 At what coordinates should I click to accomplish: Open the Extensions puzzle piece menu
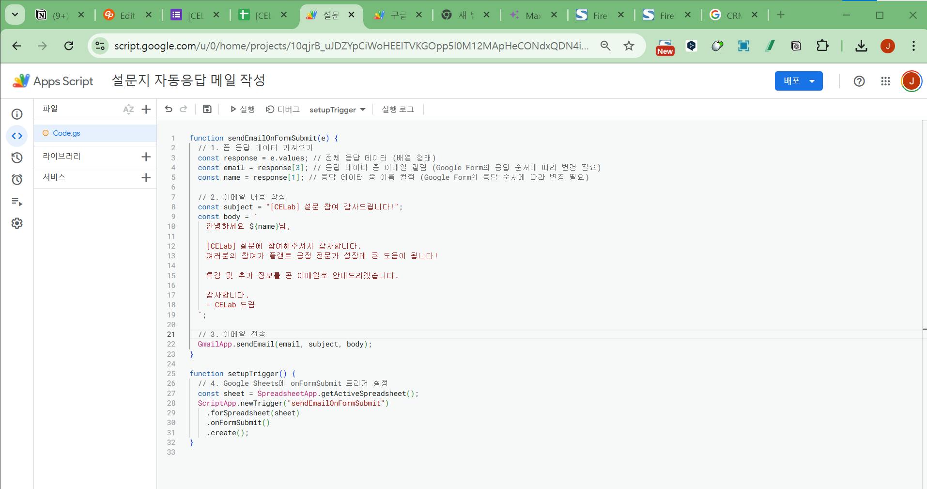(822, 46)
